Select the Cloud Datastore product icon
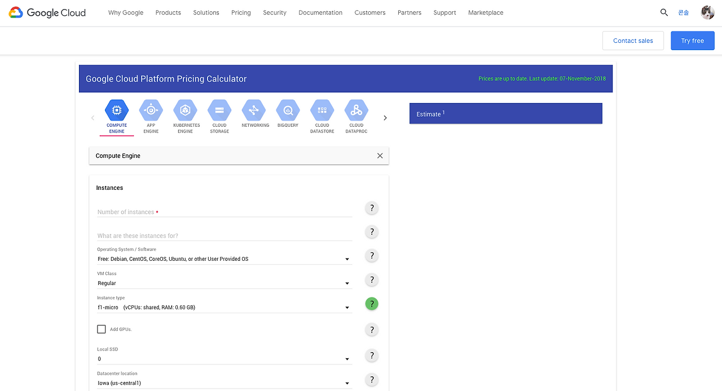722x391 pixels. [322, 110]
